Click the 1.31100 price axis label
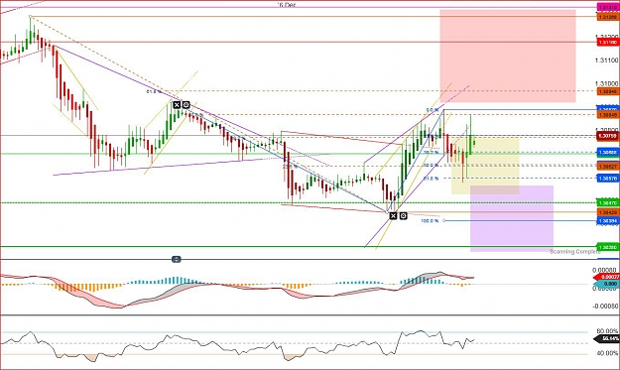Screen dimensions: 620x370 coord(606,61)
